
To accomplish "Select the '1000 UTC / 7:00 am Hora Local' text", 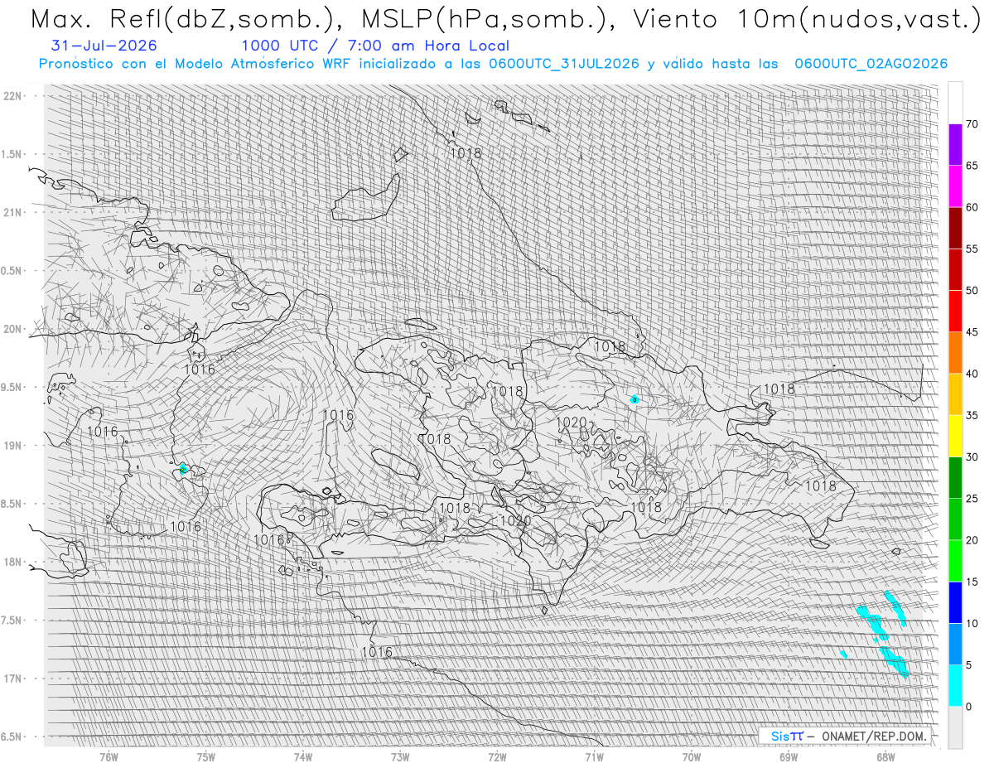I will (x=375, y=46).
